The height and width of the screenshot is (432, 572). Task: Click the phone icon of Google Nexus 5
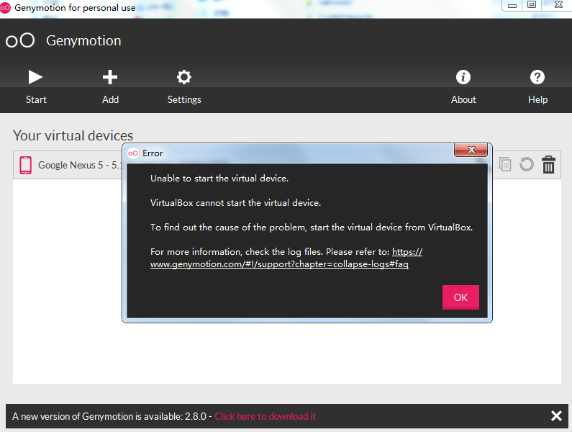pos(25,165)
